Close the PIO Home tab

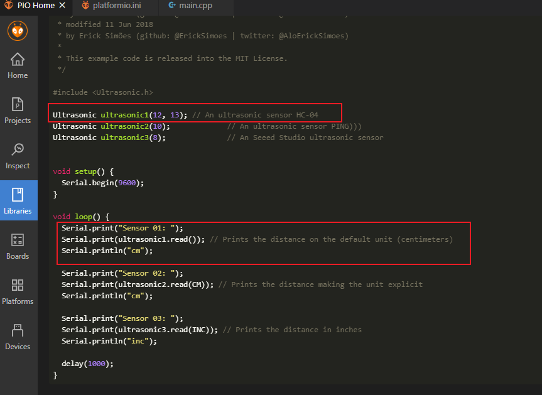(x=62, y=6)
